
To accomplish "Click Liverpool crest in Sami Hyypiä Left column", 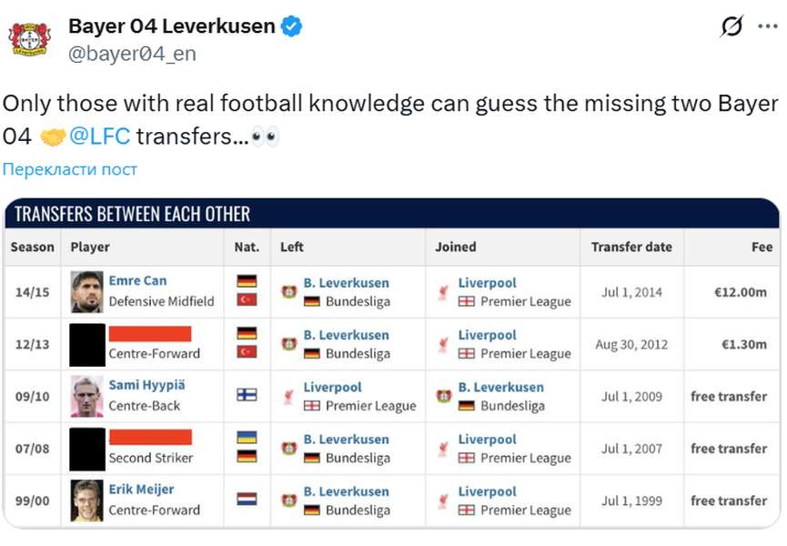I will 288,397.
